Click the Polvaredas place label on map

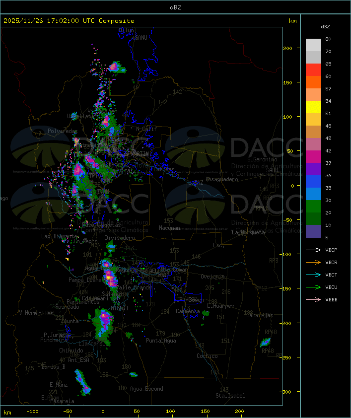tap(63, 131)
